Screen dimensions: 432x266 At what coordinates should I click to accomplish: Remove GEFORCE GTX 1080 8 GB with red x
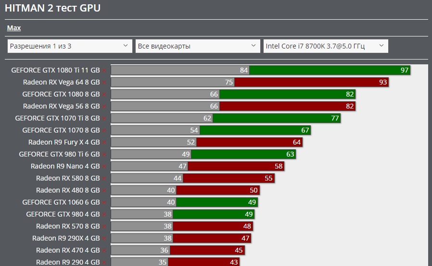104,95
